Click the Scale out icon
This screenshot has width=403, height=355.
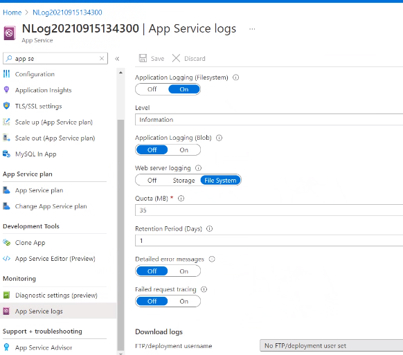click(6, 138)
